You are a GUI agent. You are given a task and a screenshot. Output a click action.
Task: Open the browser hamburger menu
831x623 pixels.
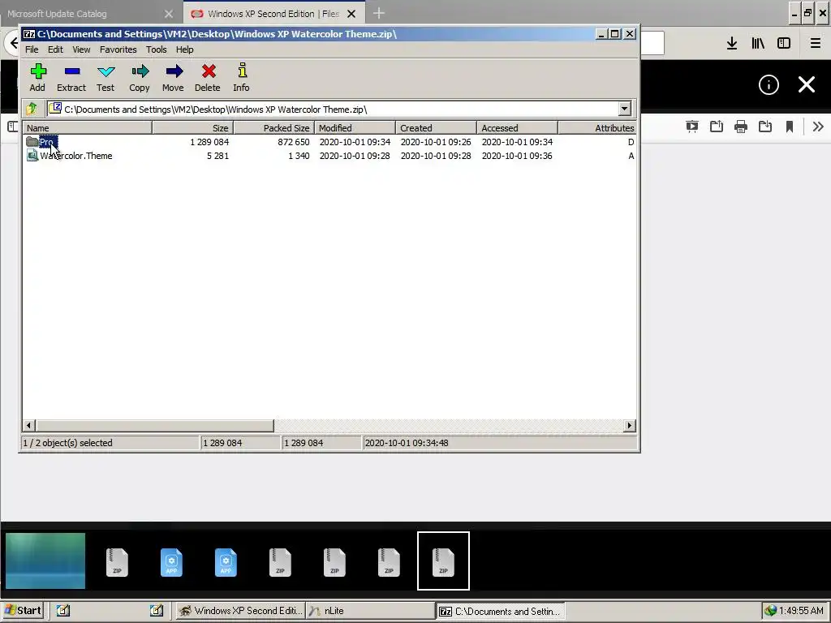point(816,43)
